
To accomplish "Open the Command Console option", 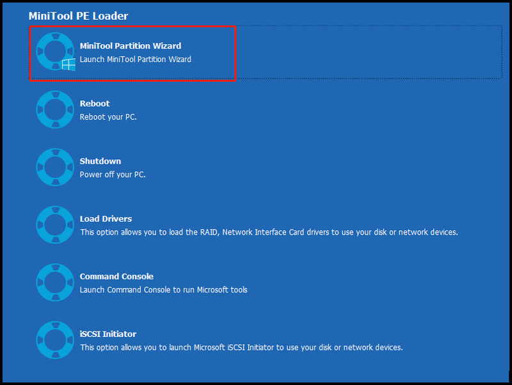I will click(116, 276).
